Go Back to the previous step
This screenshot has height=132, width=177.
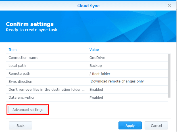tap(20, 125)
